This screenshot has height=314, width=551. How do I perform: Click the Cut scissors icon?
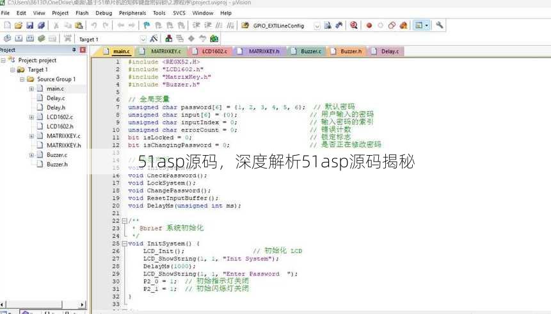(x=56, y=26)
